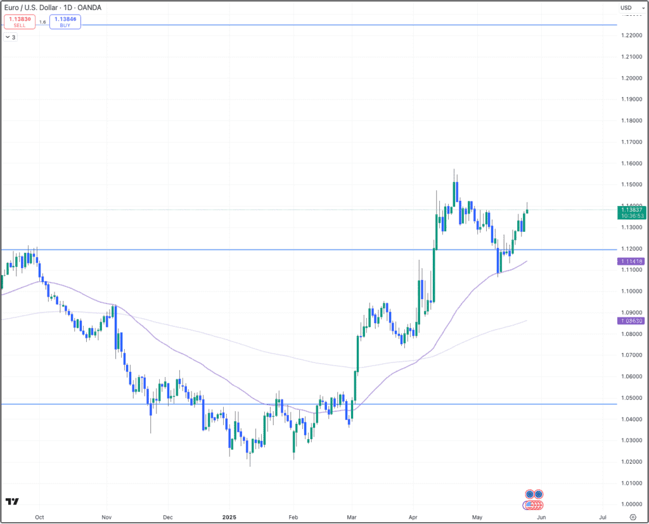Click the 1.6 spread label between Sell and Buy

coord(42,22)
